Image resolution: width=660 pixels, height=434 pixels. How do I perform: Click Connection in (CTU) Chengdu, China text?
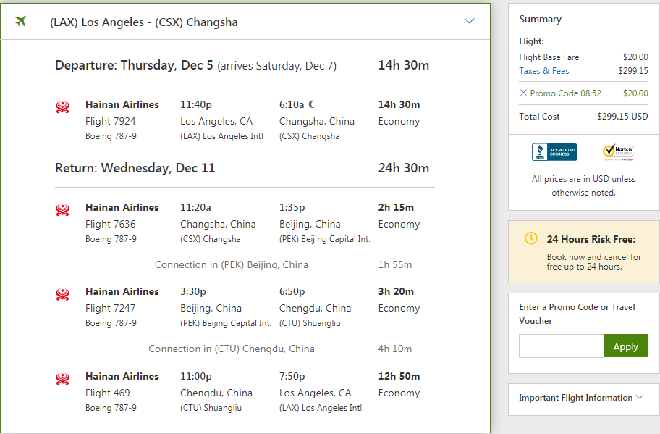click(x=231, y=349)
